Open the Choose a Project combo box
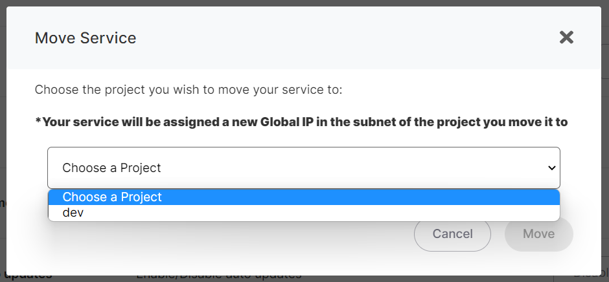Image resolution: width=609 pixels, height=282 pixels. click(x=303, y=168)
